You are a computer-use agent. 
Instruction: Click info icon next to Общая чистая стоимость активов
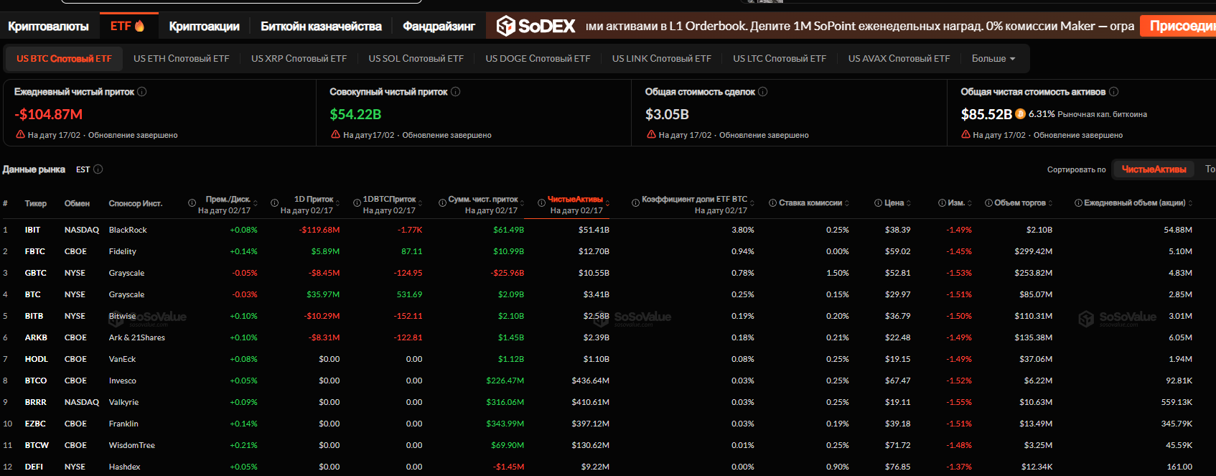1114,92
